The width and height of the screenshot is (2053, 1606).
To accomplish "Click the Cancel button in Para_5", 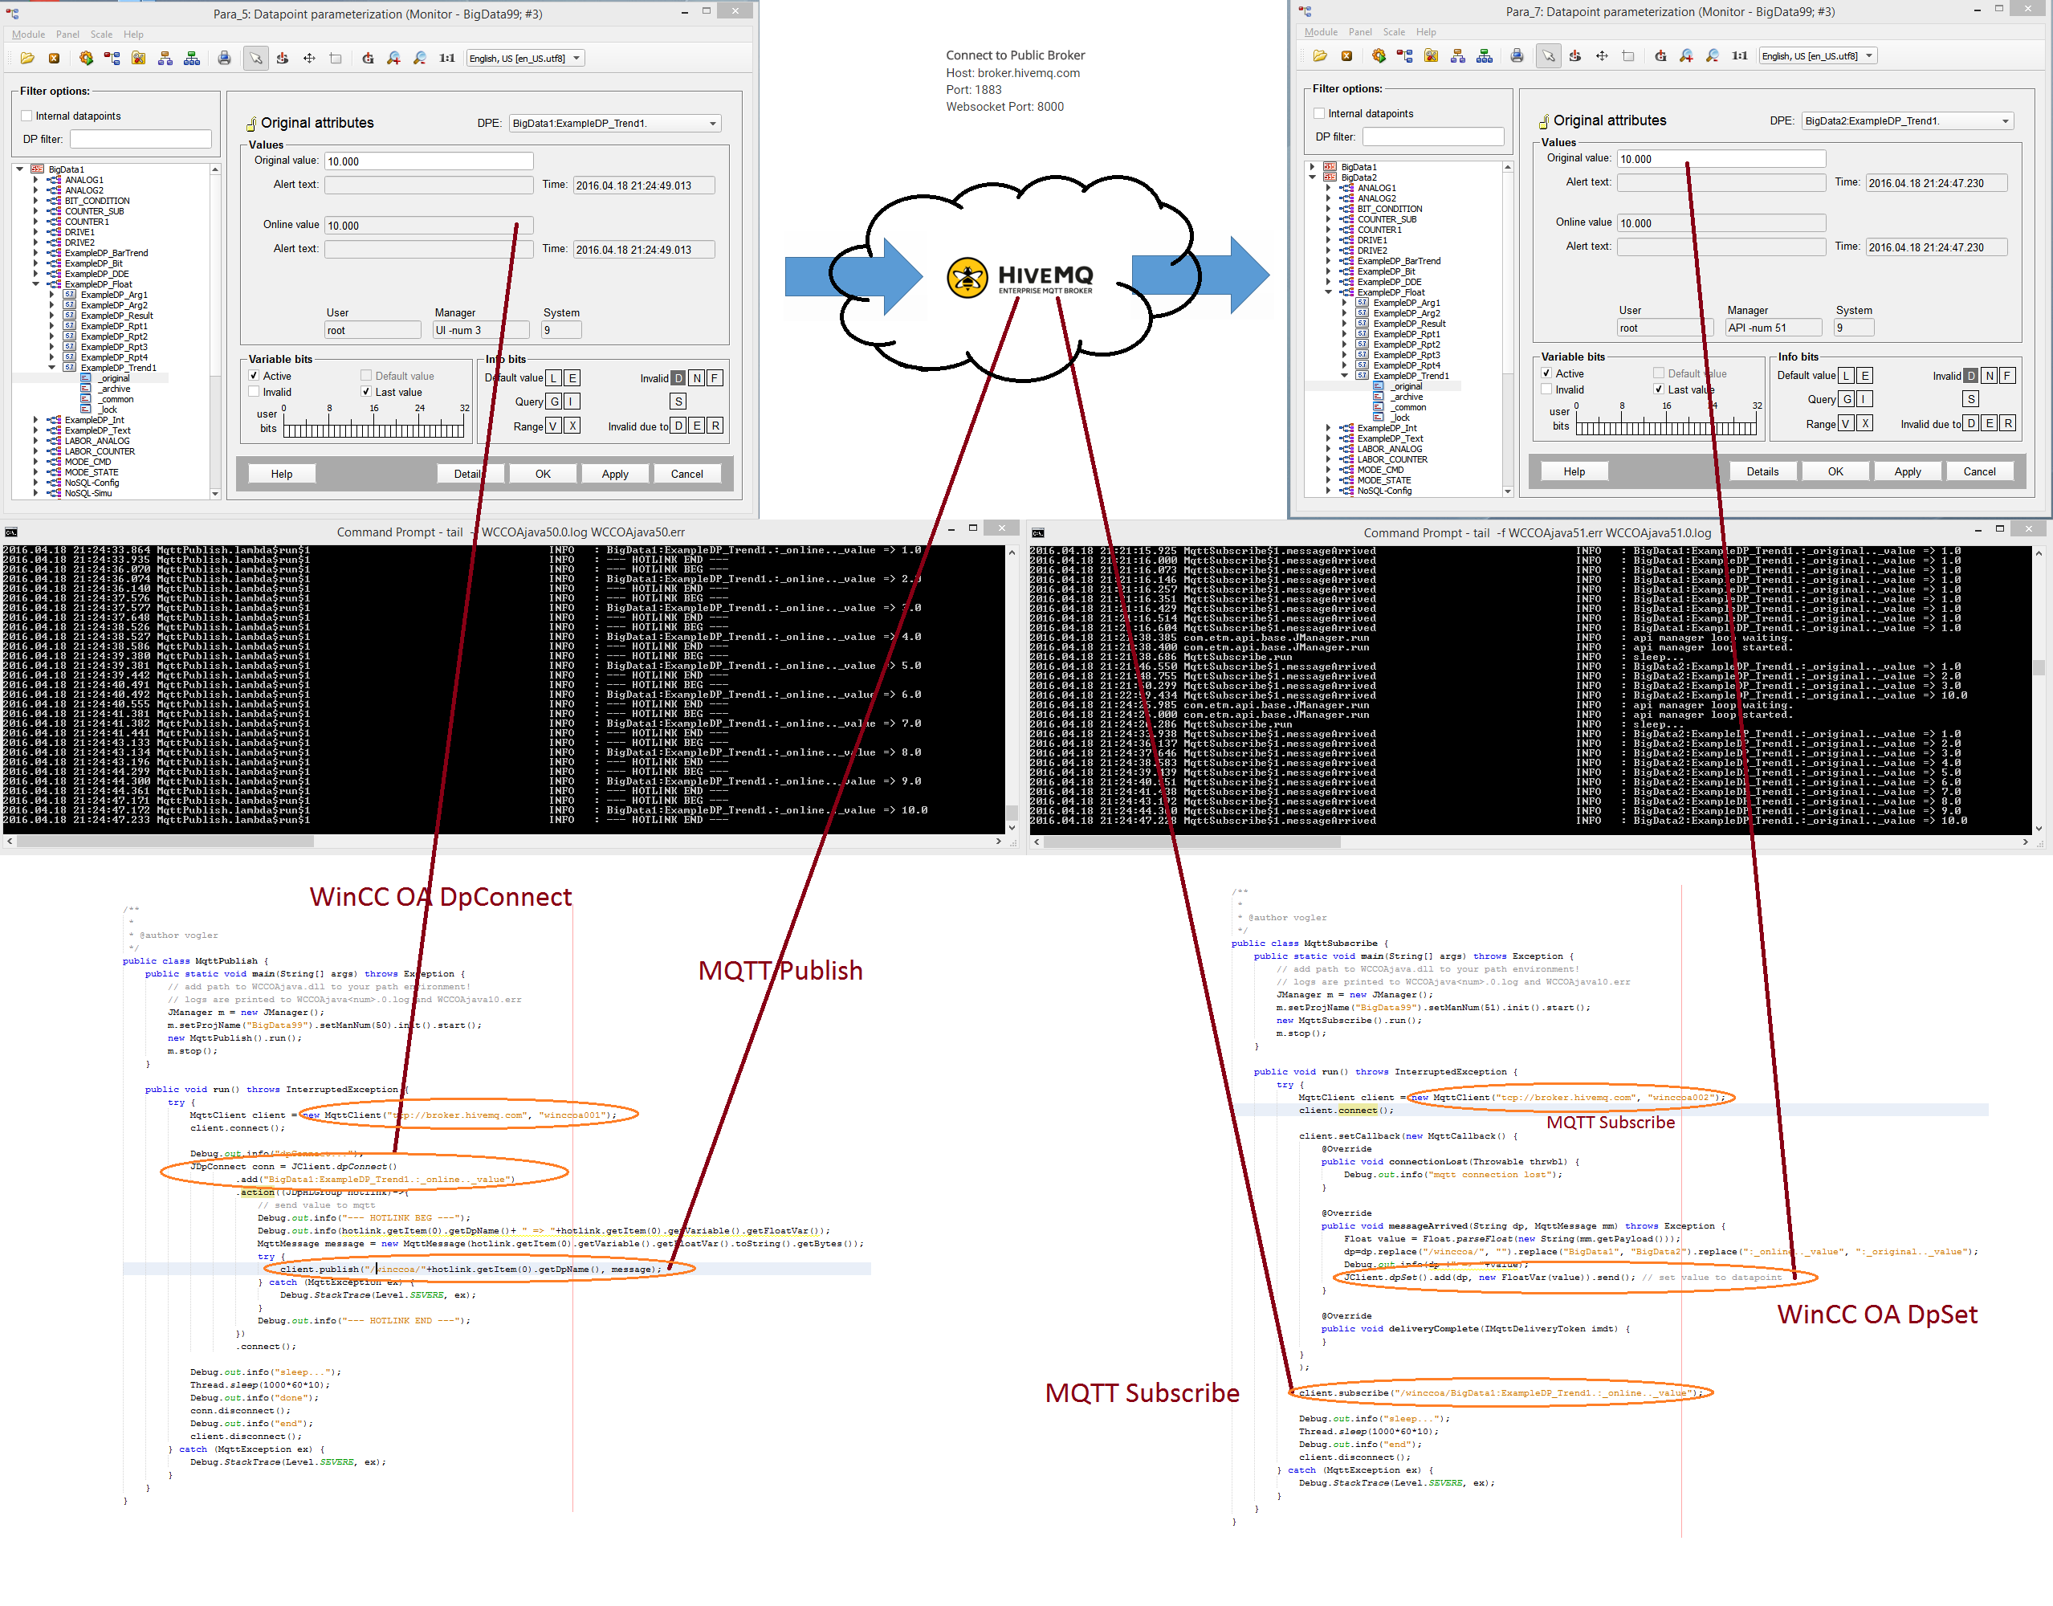I will (x=687, y=475).
